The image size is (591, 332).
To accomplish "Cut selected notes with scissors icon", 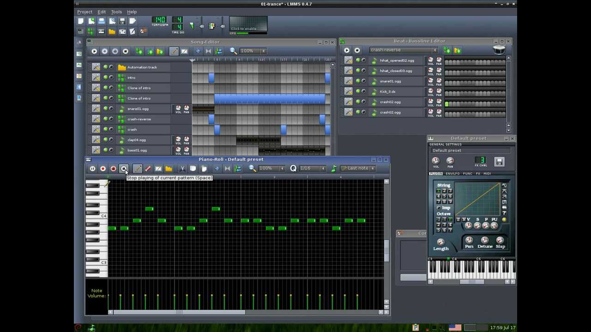I will pos(182,168).
